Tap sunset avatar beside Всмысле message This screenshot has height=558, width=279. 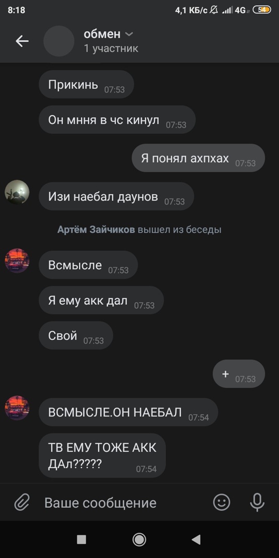(x=17, y=261)
